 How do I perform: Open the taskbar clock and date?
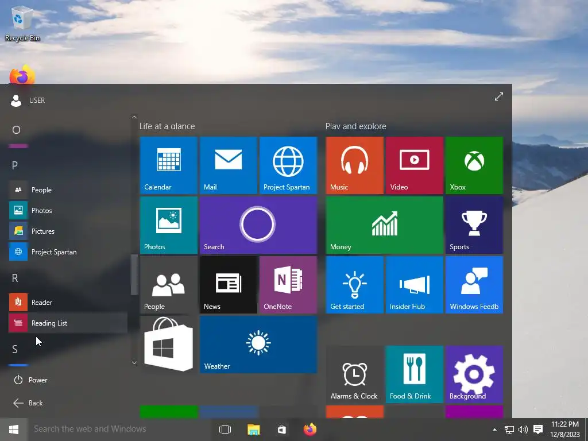click(565, 430)
